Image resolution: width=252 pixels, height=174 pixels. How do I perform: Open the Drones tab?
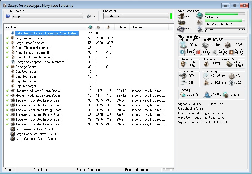coord(9,170)
